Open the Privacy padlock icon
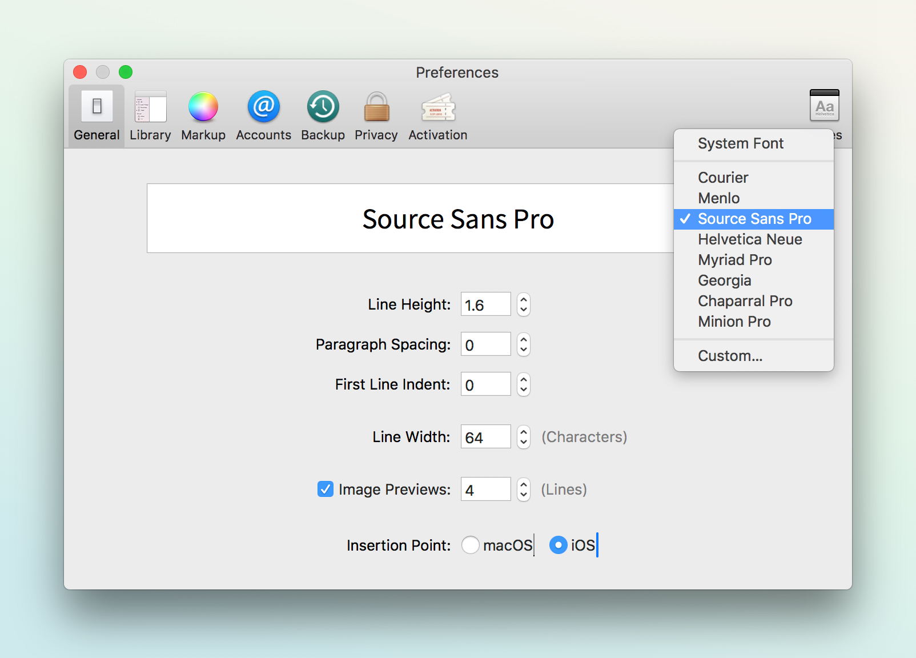 point(377,107)
